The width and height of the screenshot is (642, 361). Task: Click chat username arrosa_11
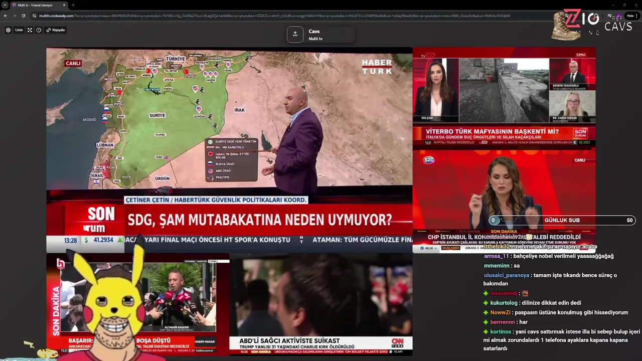tap(496, 256)
